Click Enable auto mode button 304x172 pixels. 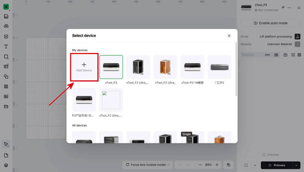pos(271,23)
